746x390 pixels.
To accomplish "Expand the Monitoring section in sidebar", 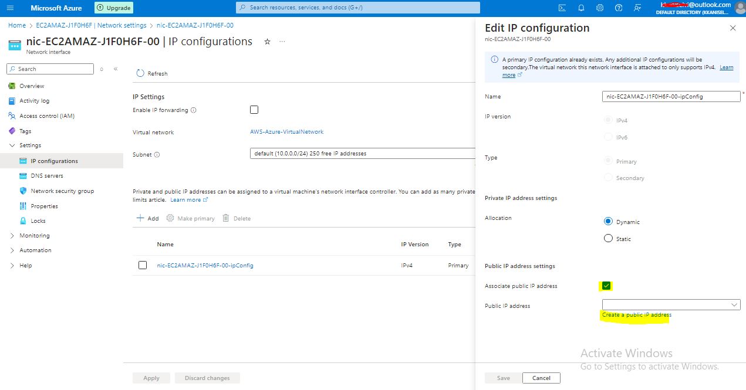I will 13,236.
